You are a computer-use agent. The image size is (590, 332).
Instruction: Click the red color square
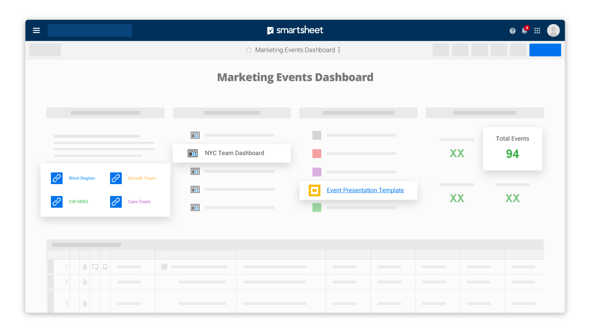[x=317, y=154]
